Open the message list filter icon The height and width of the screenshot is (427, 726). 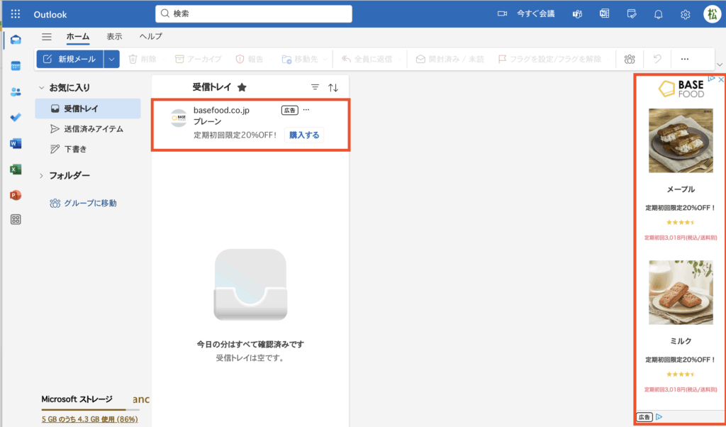click(315, 87)
